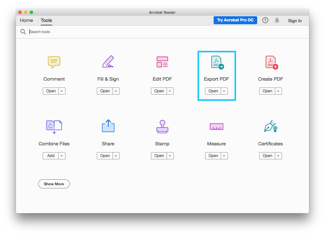Click the Export PDF document icon

pyautogui.click(x=217, y=62)
